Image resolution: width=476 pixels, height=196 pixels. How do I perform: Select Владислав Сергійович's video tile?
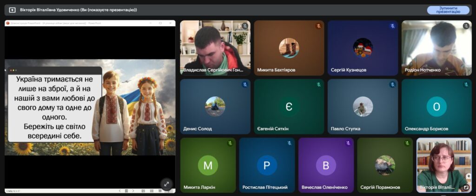215,47
